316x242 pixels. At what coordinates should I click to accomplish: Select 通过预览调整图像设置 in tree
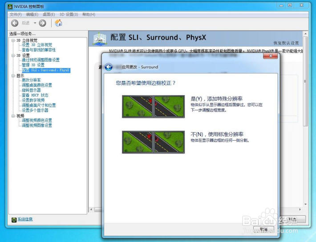41,60
